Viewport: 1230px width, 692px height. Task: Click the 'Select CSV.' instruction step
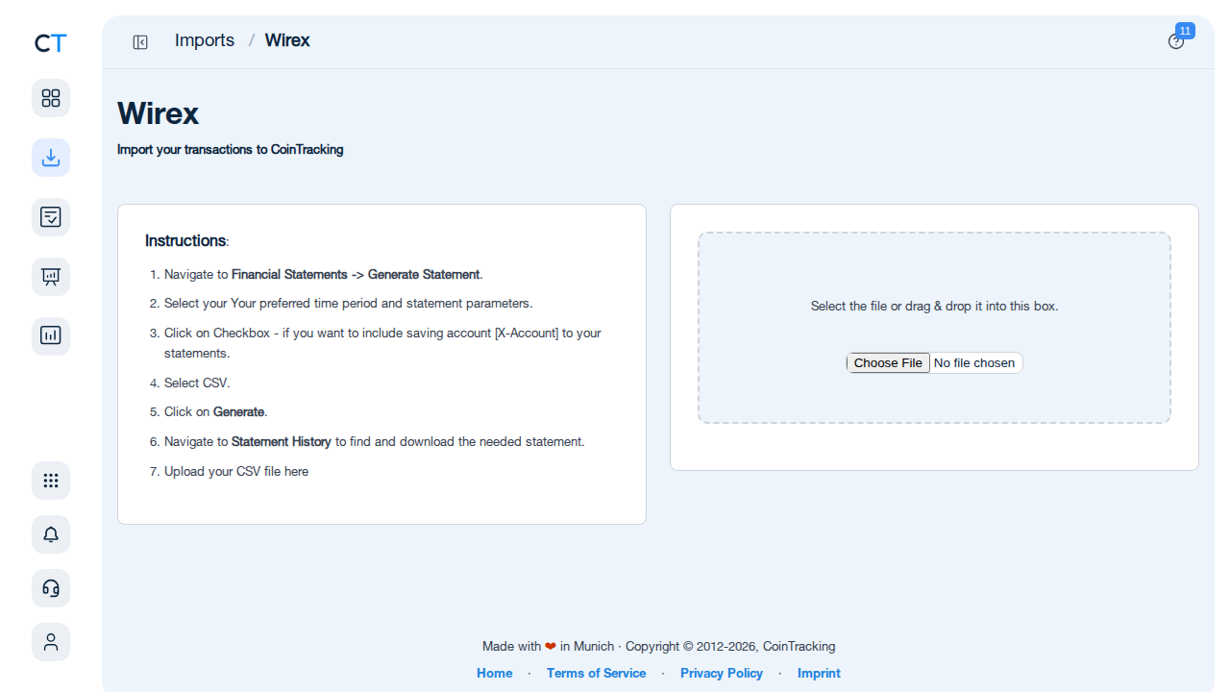tap(197, 383)
